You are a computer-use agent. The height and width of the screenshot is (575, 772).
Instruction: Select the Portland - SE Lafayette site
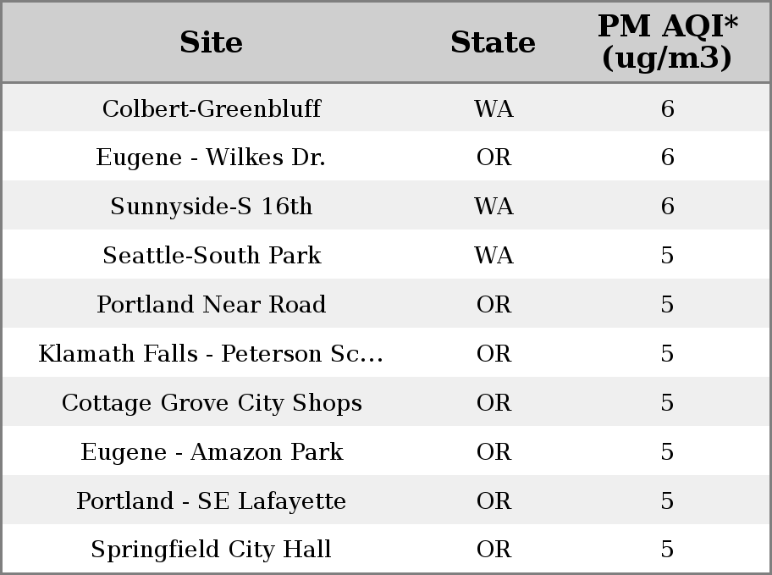pyautogui.click(x=212, y=500)
